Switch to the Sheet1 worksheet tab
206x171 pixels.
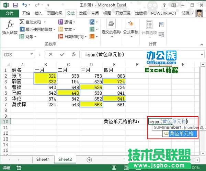pyautogui.click(x=43, y=159)
